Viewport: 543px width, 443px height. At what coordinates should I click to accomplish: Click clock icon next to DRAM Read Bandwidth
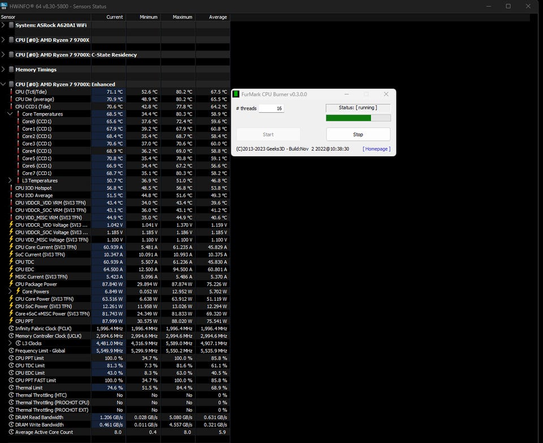click(x=11, y=417)
